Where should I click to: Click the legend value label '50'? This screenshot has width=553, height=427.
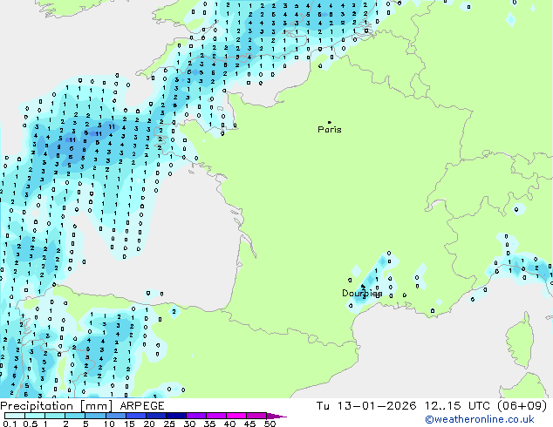[x=270, y=424]
